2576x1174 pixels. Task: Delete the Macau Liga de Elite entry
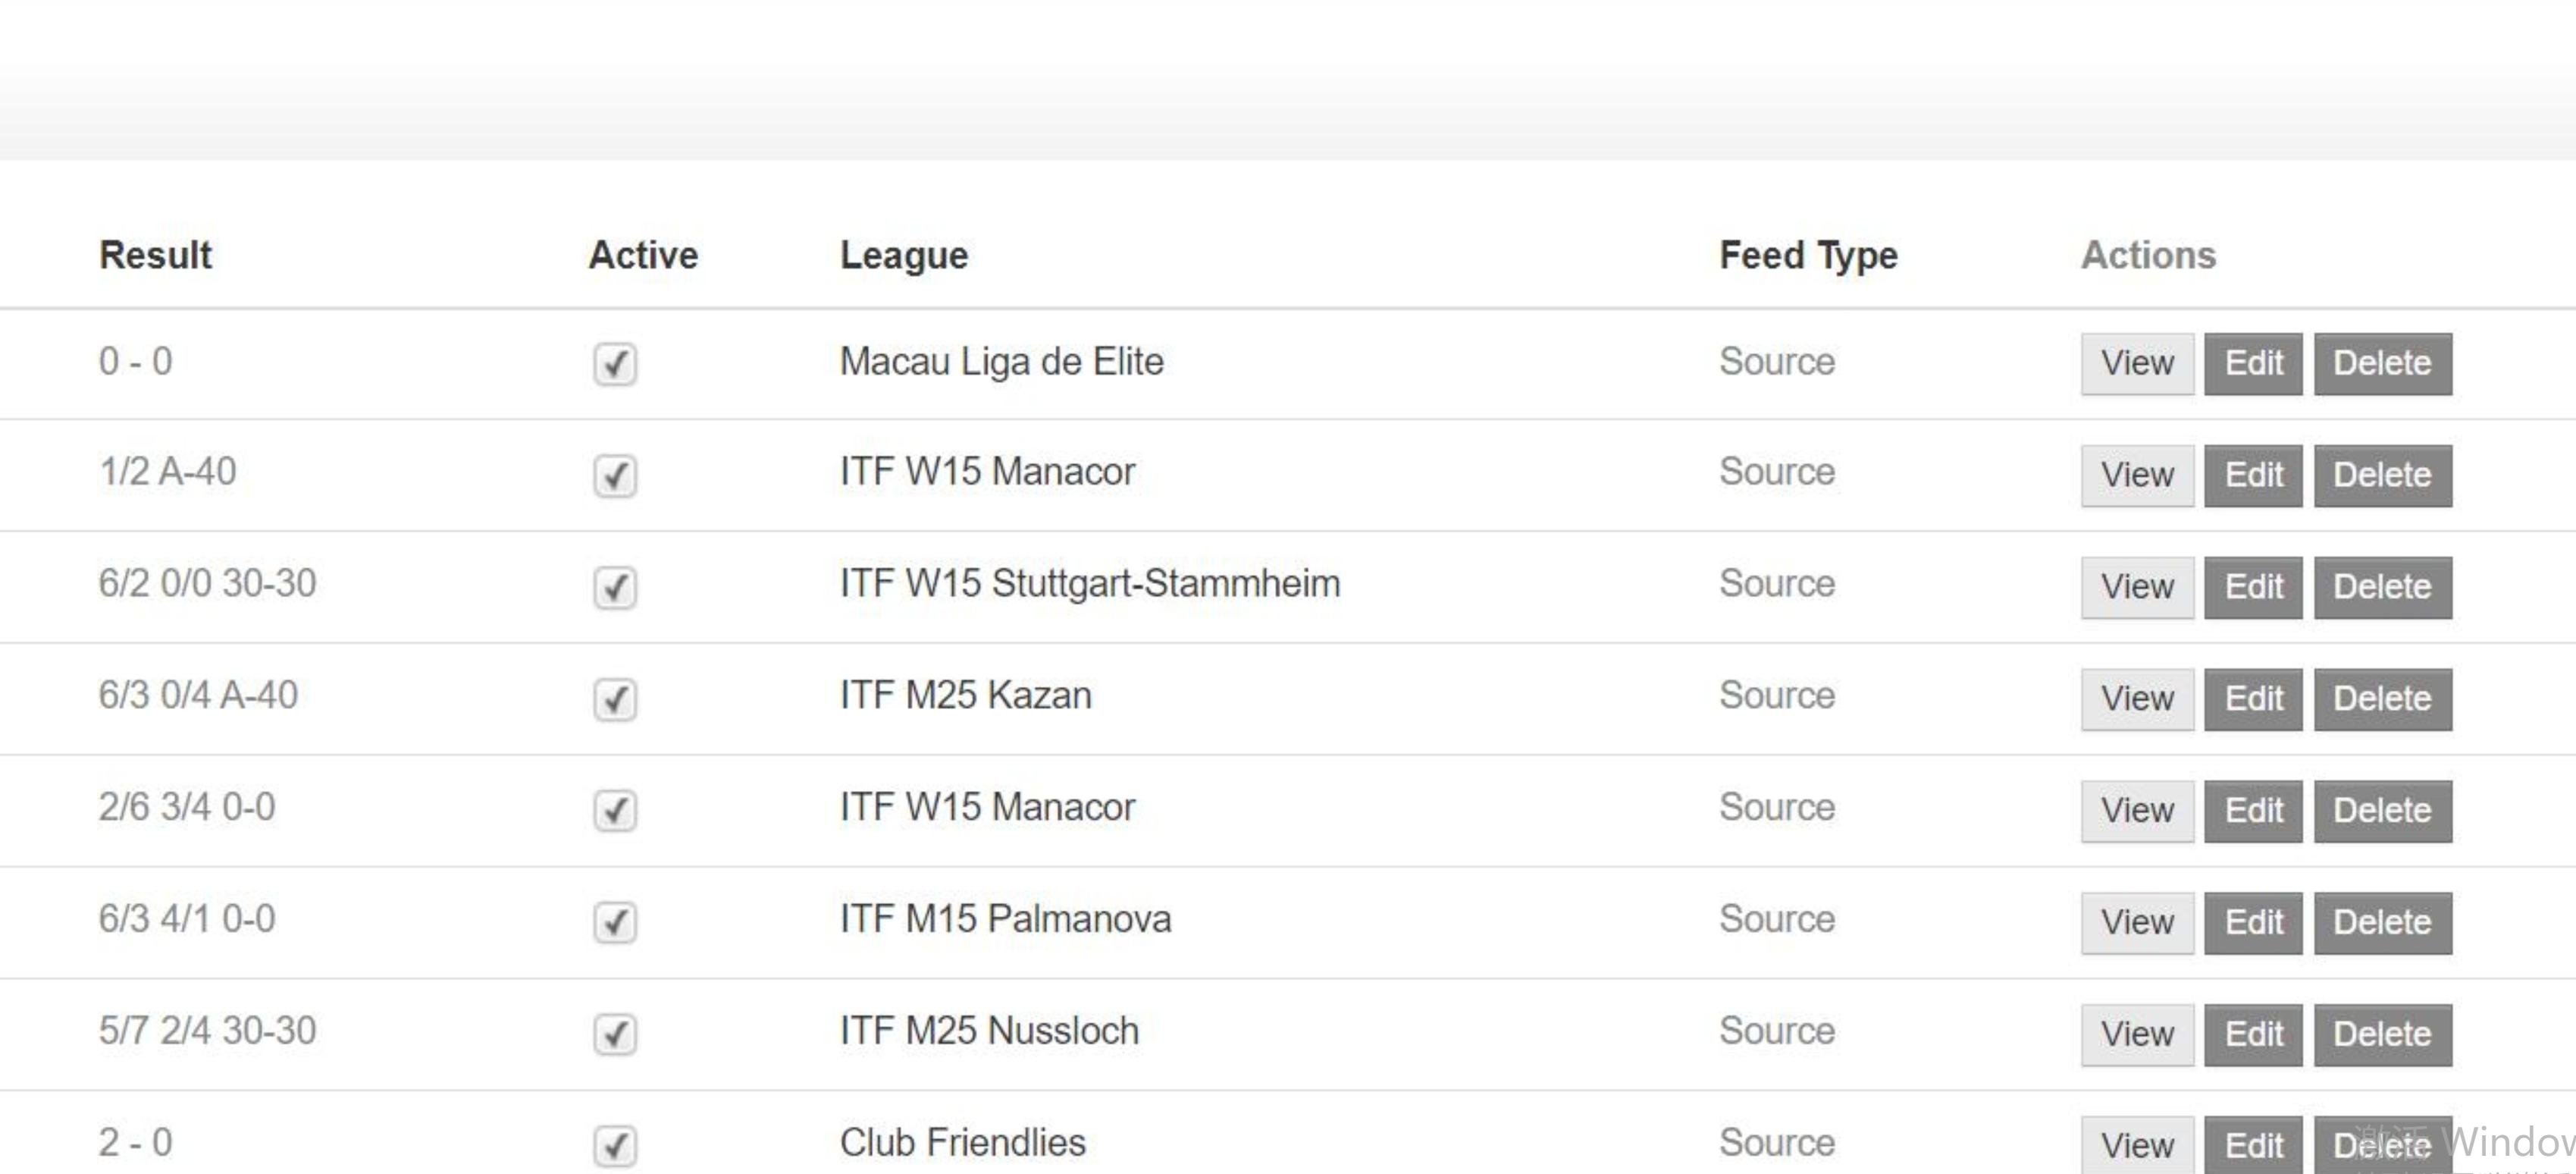tap(2382, 364)
